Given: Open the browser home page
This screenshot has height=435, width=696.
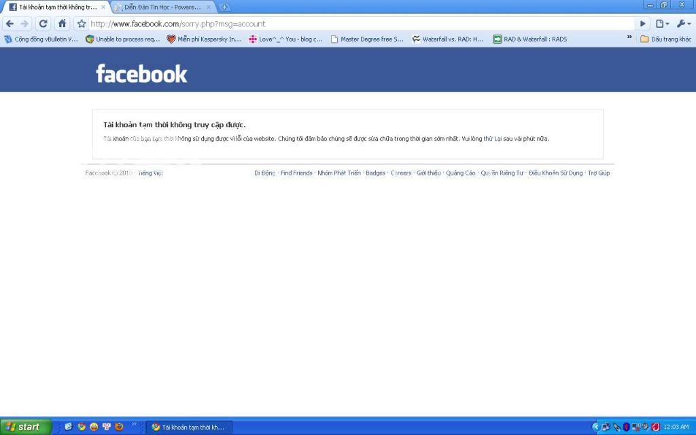Looking at the screenshot, I should point(62,24).
